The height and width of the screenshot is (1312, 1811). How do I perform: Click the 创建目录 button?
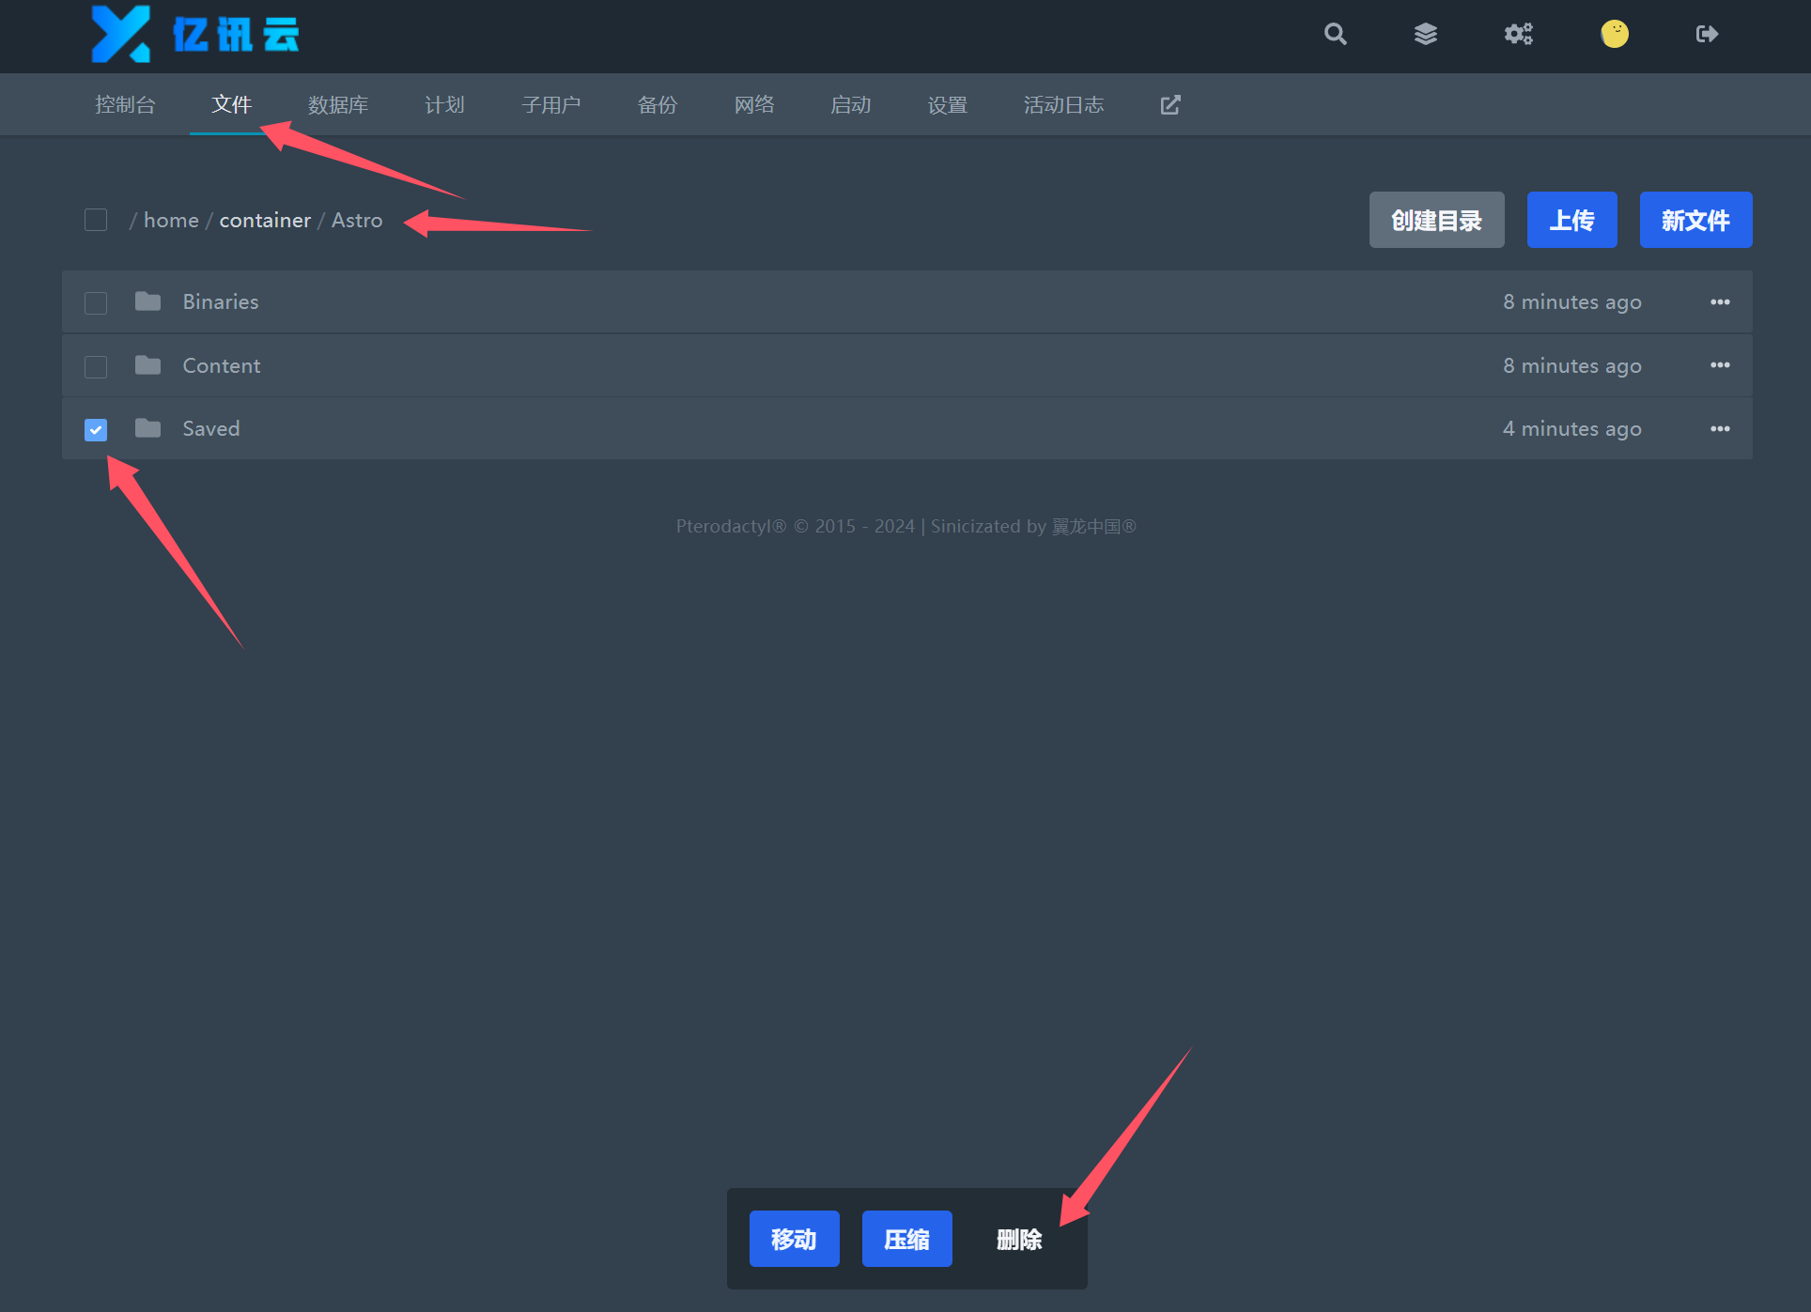coord(1436,220)
